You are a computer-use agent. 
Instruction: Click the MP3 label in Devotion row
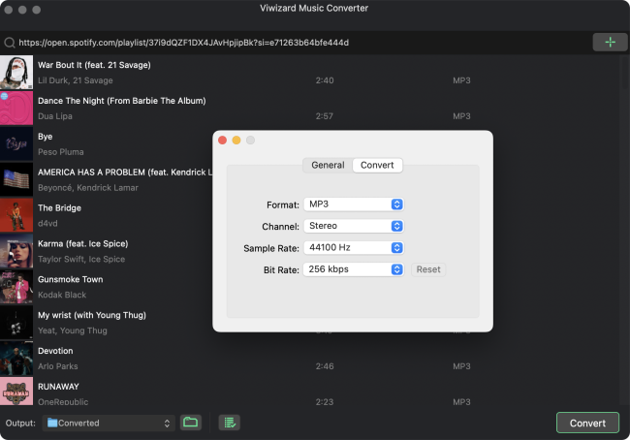(461, 366)
